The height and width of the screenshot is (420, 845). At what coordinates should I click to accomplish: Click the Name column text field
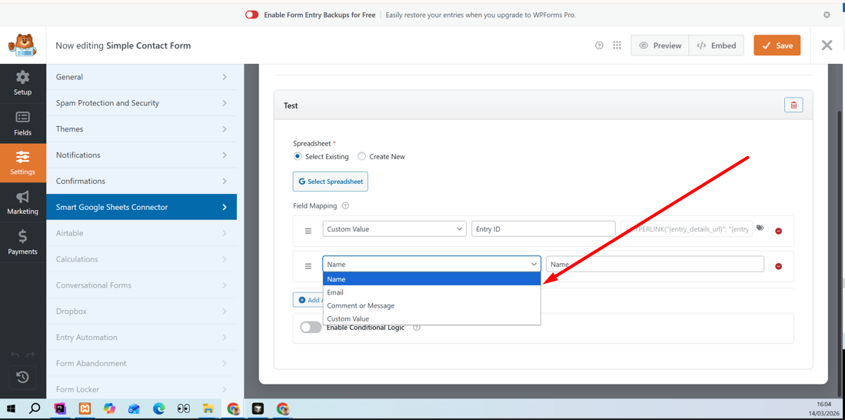click(x=655, y=264)
